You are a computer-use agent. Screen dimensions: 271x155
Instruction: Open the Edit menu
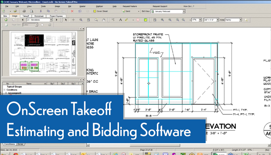pyautogui.click(x=17, y=6)
